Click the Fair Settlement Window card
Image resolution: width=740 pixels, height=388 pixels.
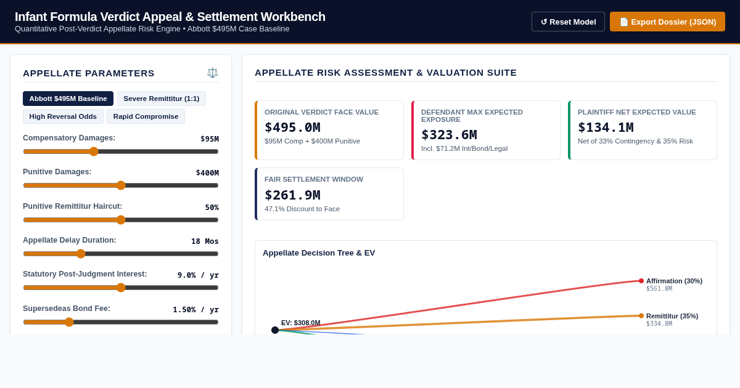pos(329,194)
